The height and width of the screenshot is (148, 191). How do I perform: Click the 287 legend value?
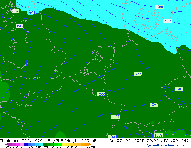click(47, 147)
